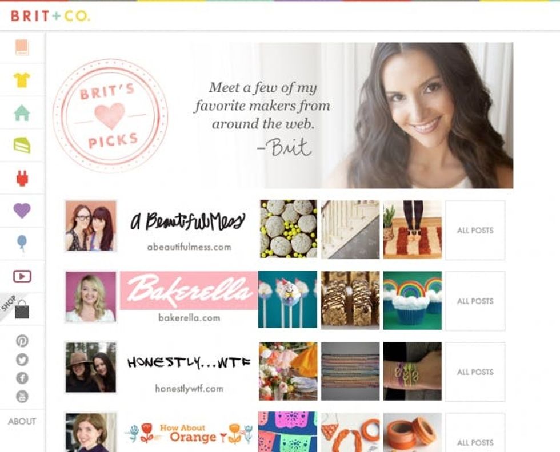
Task: Select the green house home icon
Action: (22, 113)
